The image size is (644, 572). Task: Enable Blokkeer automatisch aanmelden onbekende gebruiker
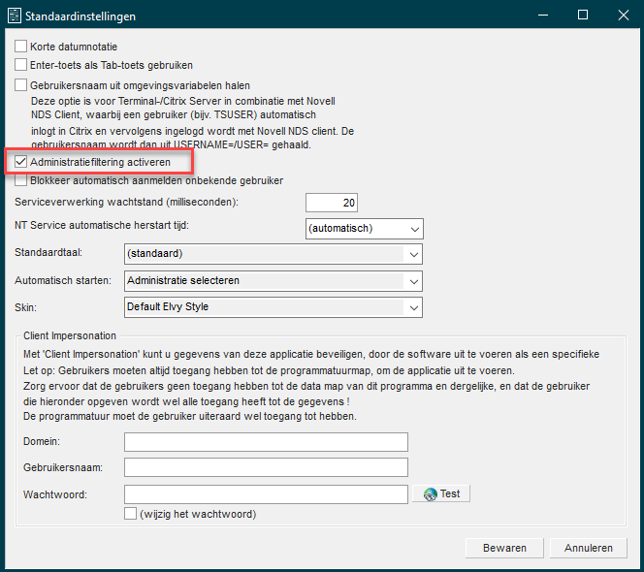(21, 180)
